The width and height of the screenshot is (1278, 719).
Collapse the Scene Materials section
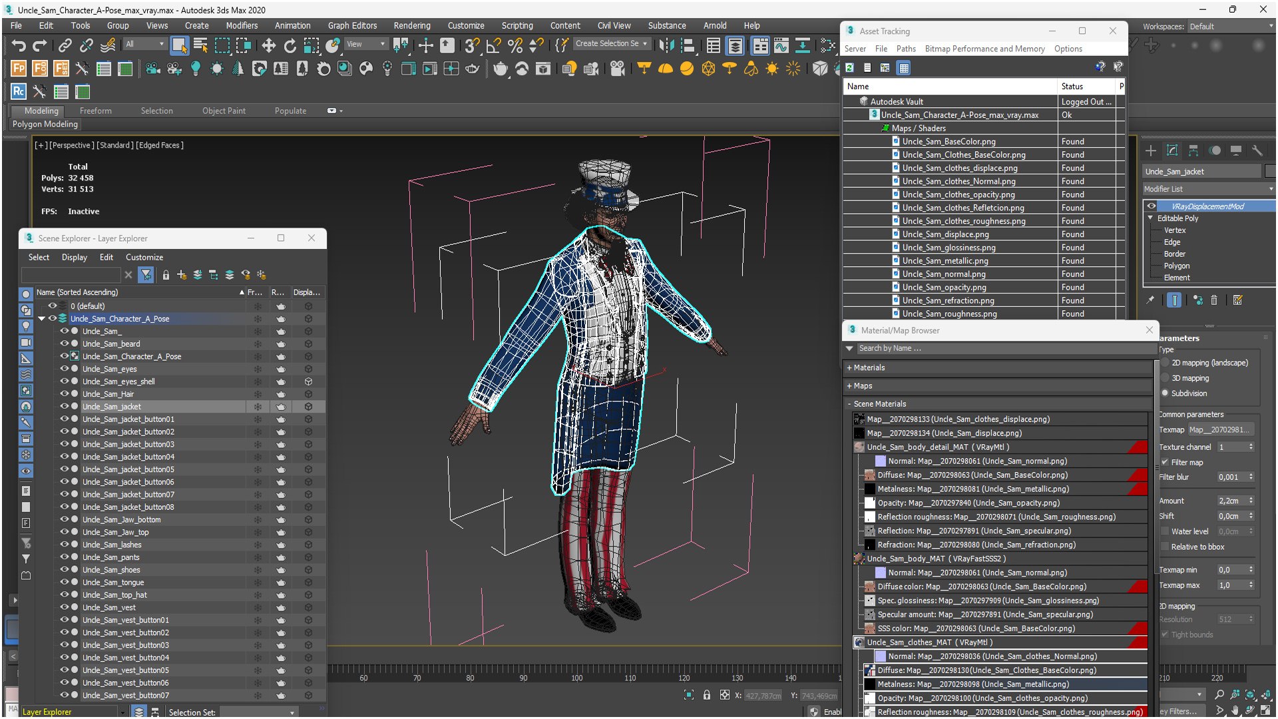point(849,404)
